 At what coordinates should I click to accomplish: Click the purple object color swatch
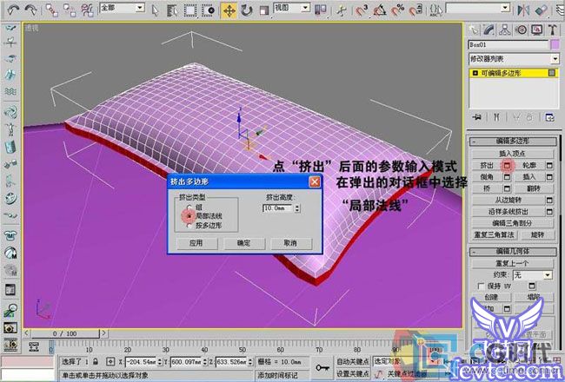[x=555, y=44]
